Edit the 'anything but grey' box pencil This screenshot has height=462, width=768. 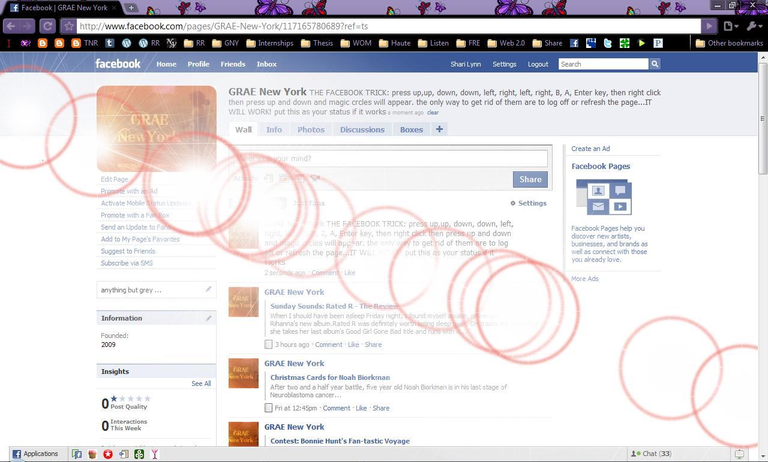pos(209,289)
